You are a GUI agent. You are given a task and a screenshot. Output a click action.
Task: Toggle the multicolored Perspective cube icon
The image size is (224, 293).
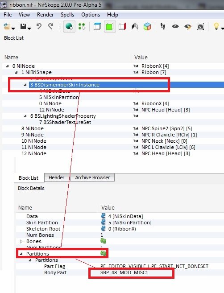coord(147,26)
